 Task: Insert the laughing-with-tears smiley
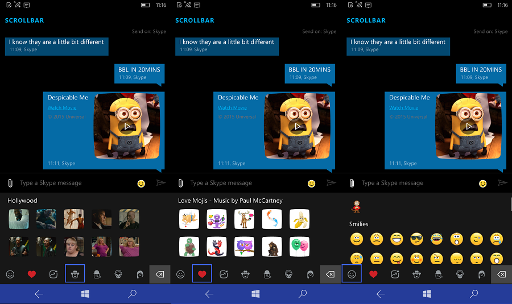pyautogui.click(x=436, y=239)
